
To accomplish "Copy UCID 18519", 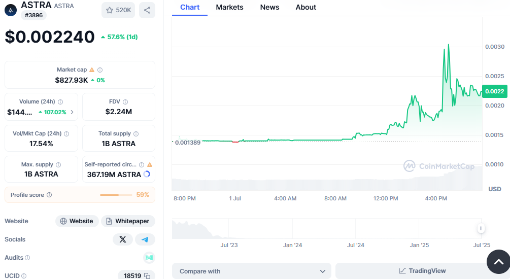I will point(147,276).
